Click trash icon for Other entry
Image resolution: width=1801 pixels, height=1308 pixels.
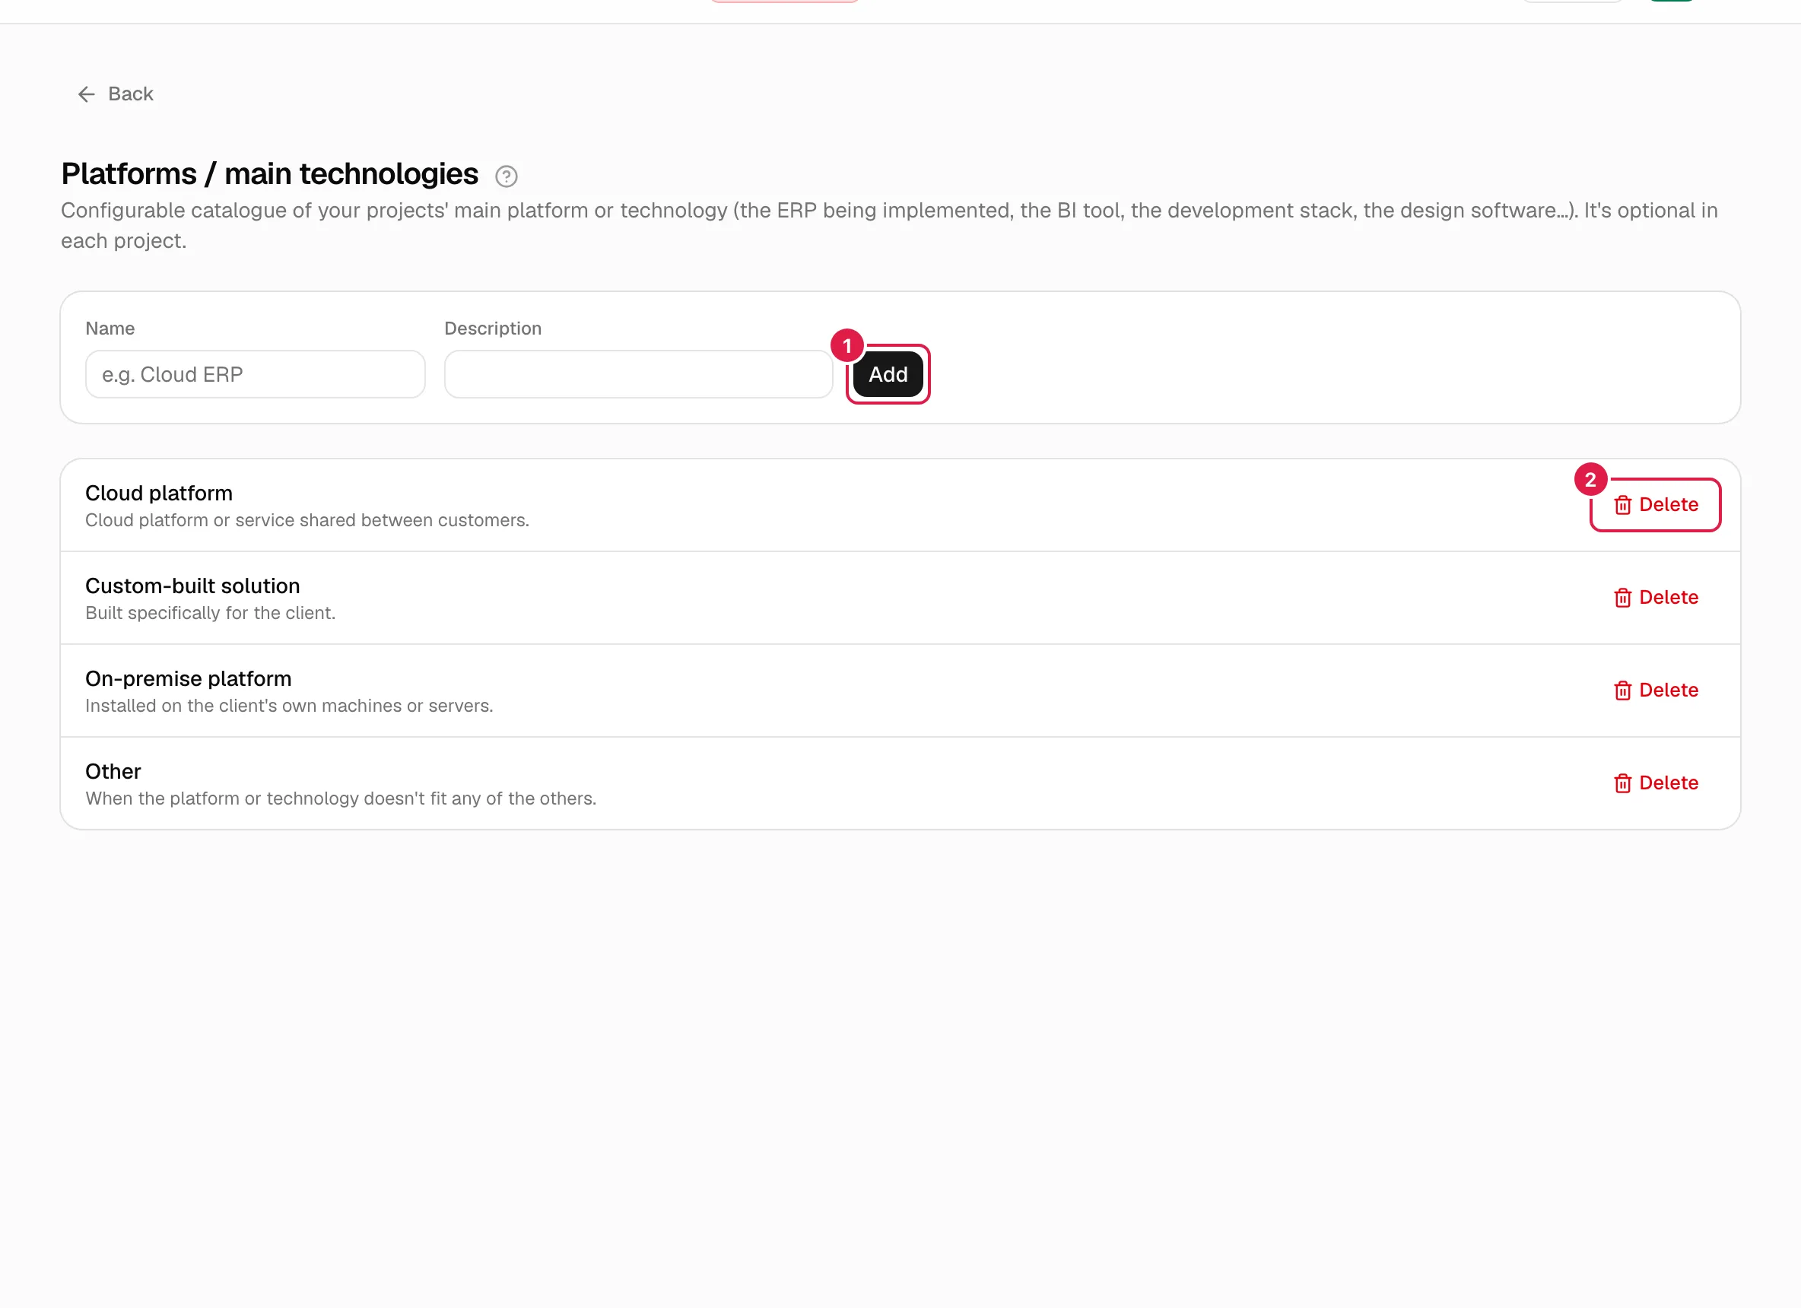[x=1622, y=784]
